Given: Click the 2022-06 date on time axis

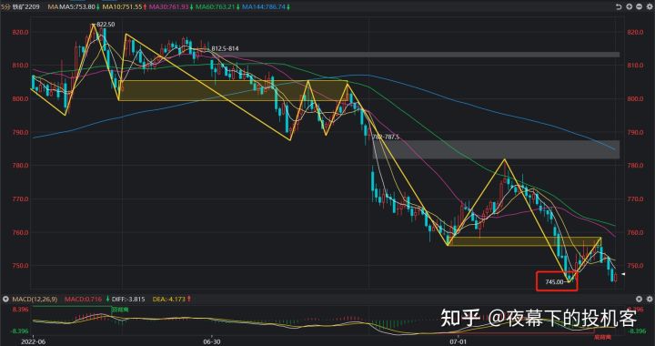Looking at the screenshot, I should click(33, 341).
